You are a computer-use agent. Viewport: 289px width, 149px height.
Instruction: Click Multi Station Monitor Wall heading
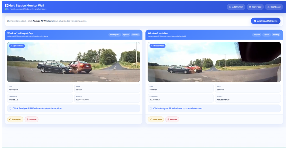26,6
